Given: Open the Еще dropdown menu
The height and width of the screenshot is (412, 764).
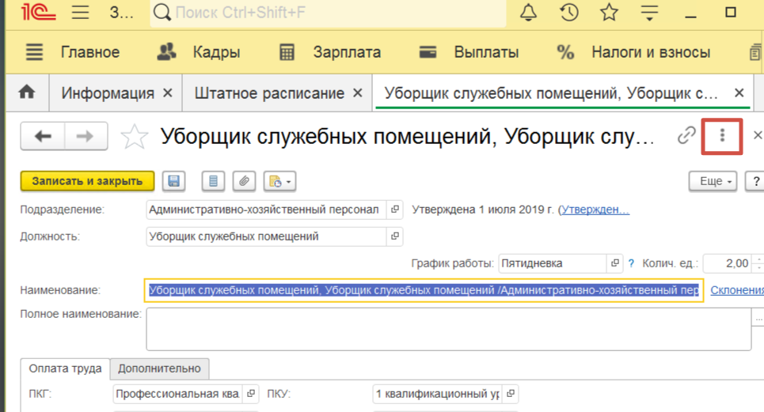Looking at the screenshot, I should point(713,181).
